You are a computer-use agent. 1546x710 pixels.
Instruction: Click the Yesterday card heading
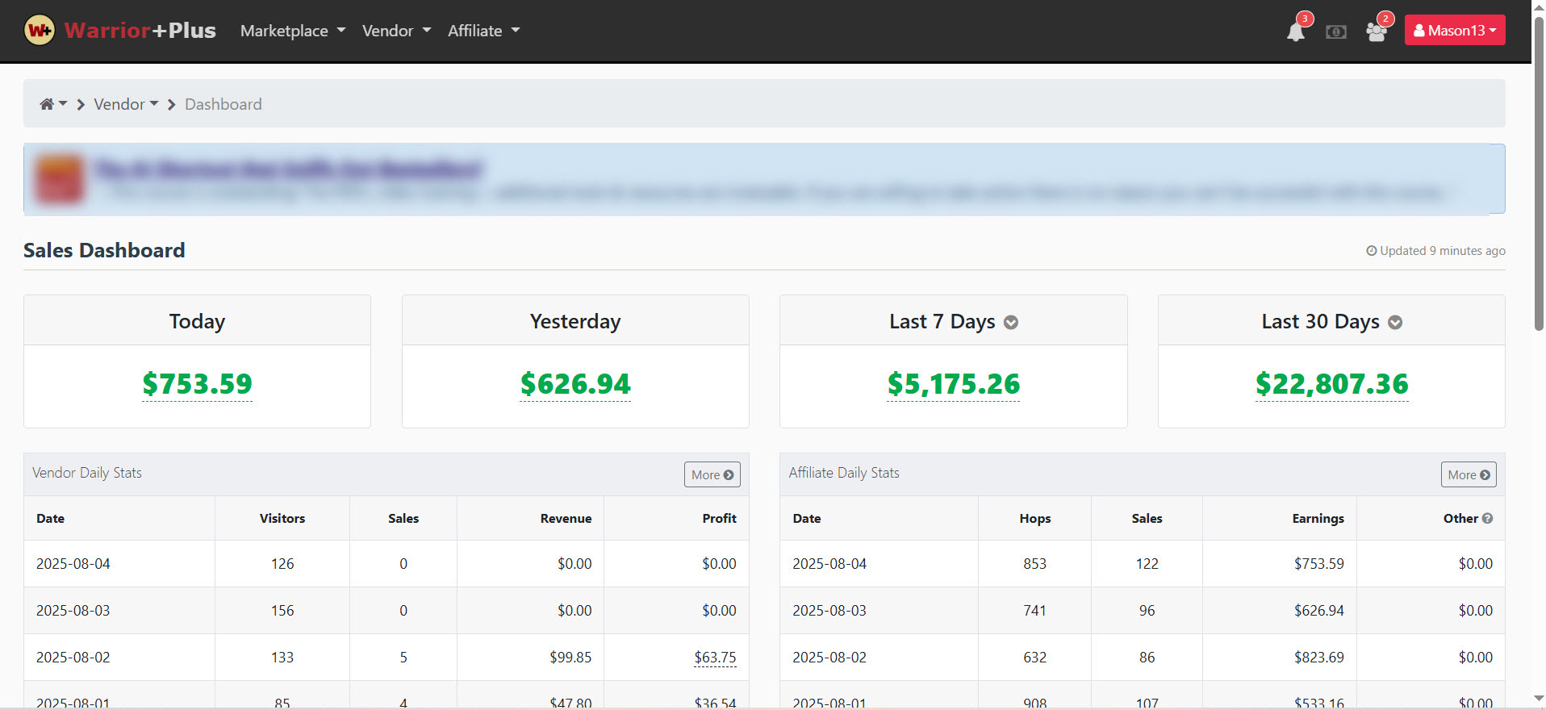click(x=575, y=321)
